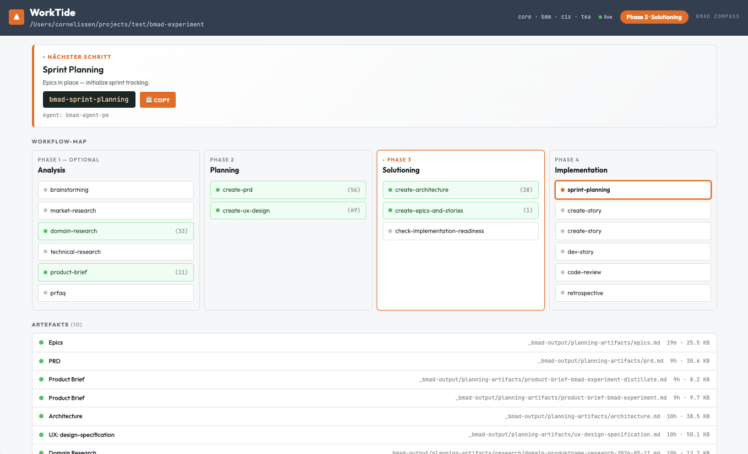Open the check-implementation-readiness workflow card
Viewport: 748px width, 454px height.
[460, 231]
